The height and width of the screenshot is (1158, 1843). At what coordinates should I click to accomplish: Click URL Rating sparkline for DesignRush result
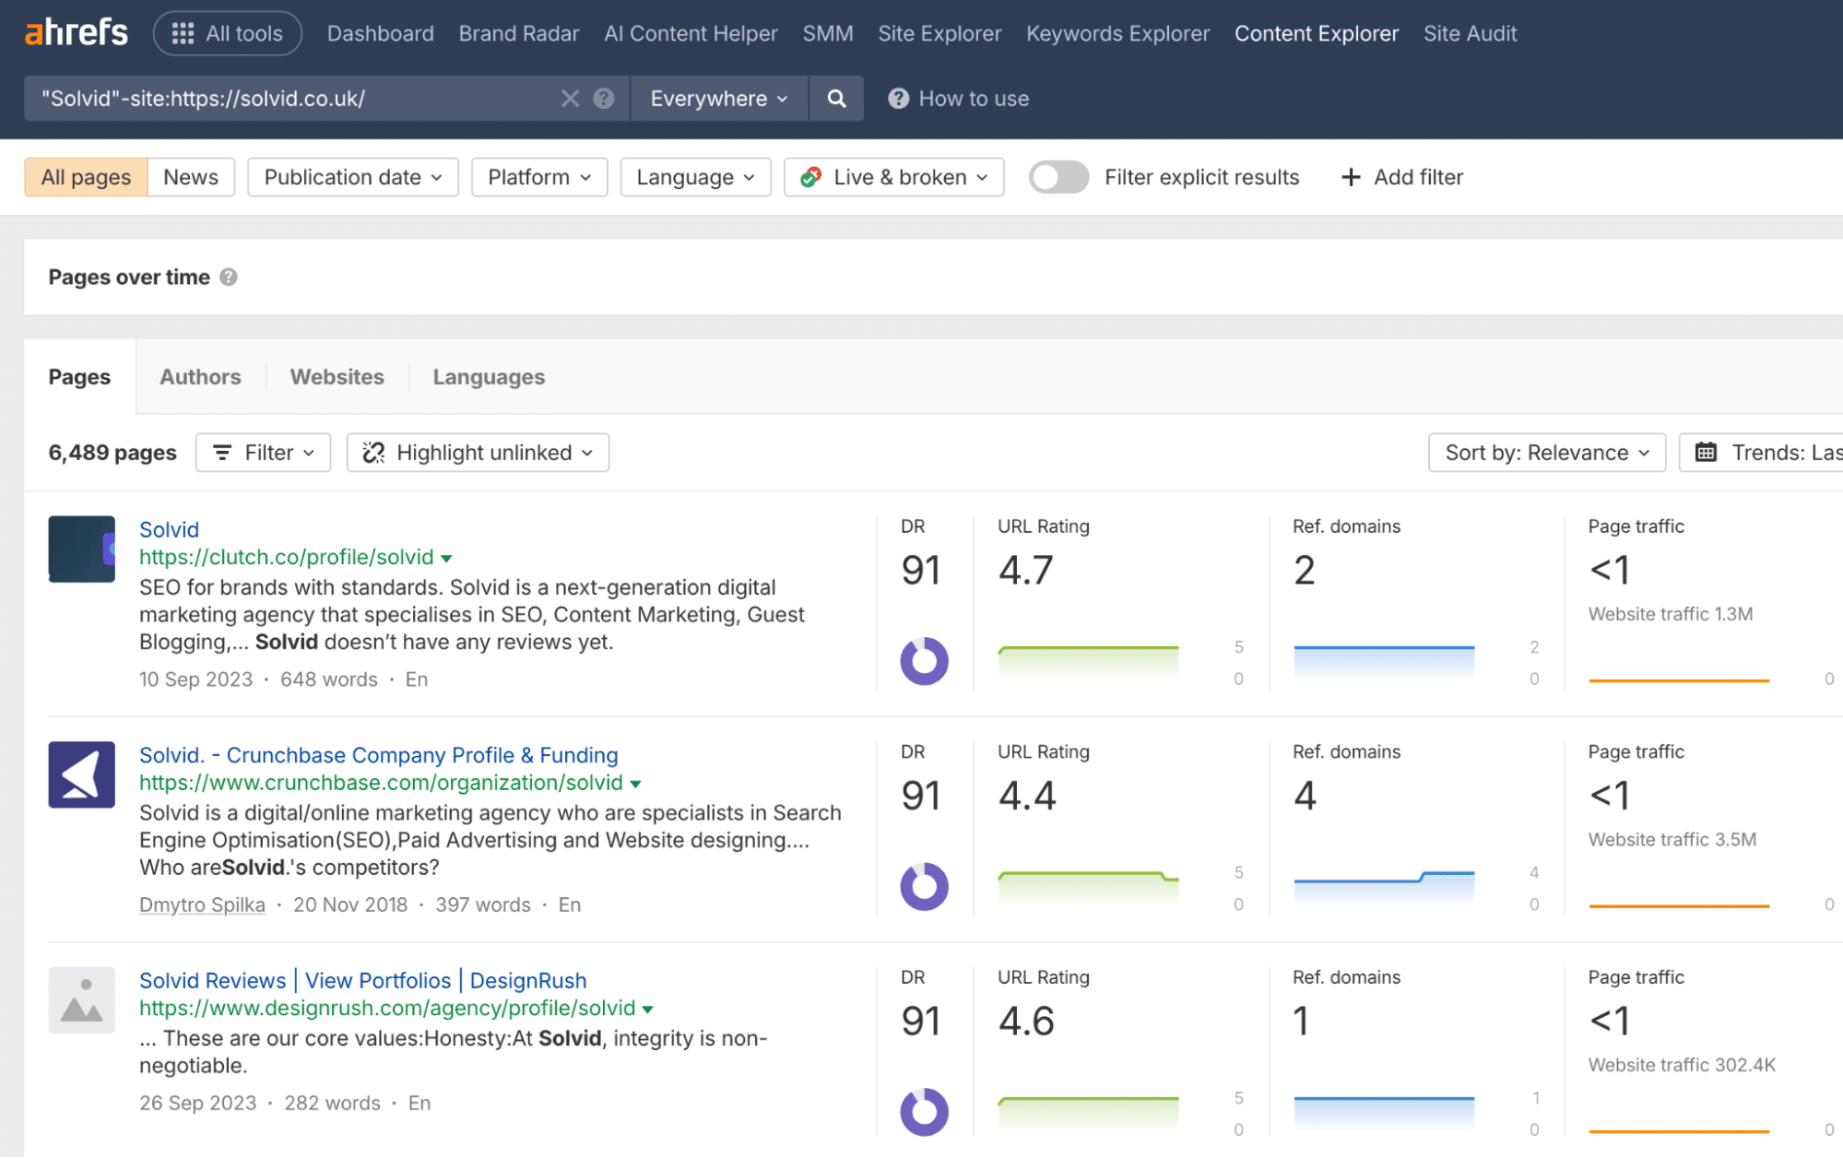click(1089, 1114)
